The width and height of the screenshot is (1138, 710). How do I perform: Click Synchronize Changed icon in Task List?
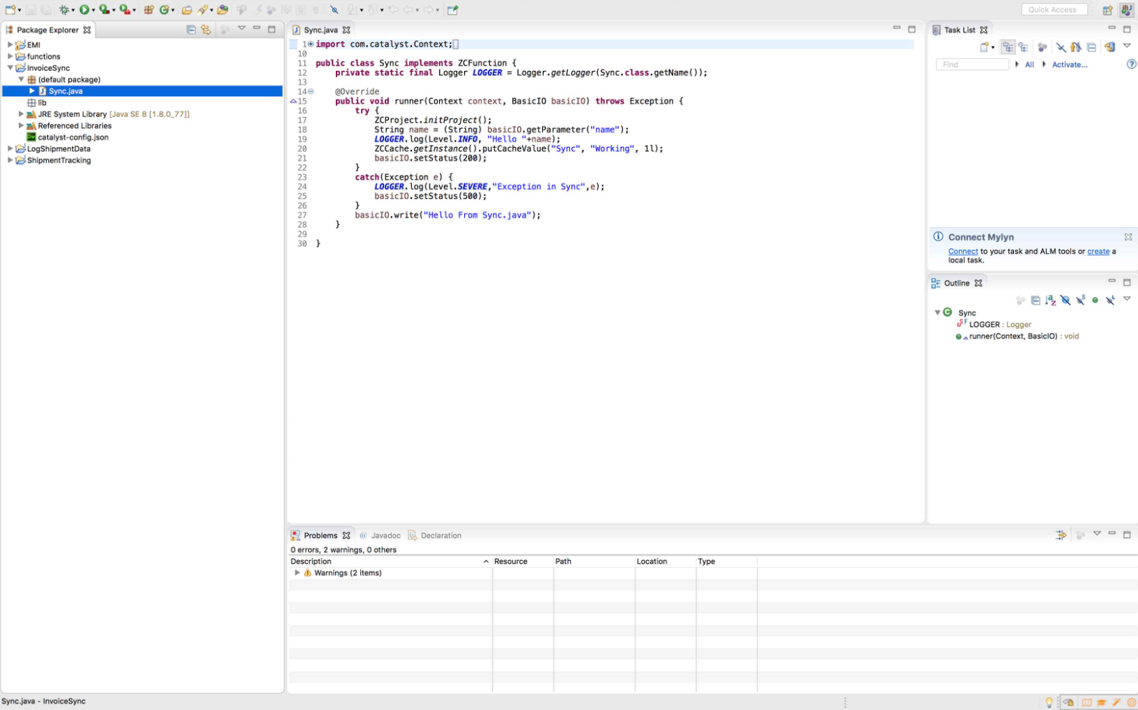pos(1109,47)
